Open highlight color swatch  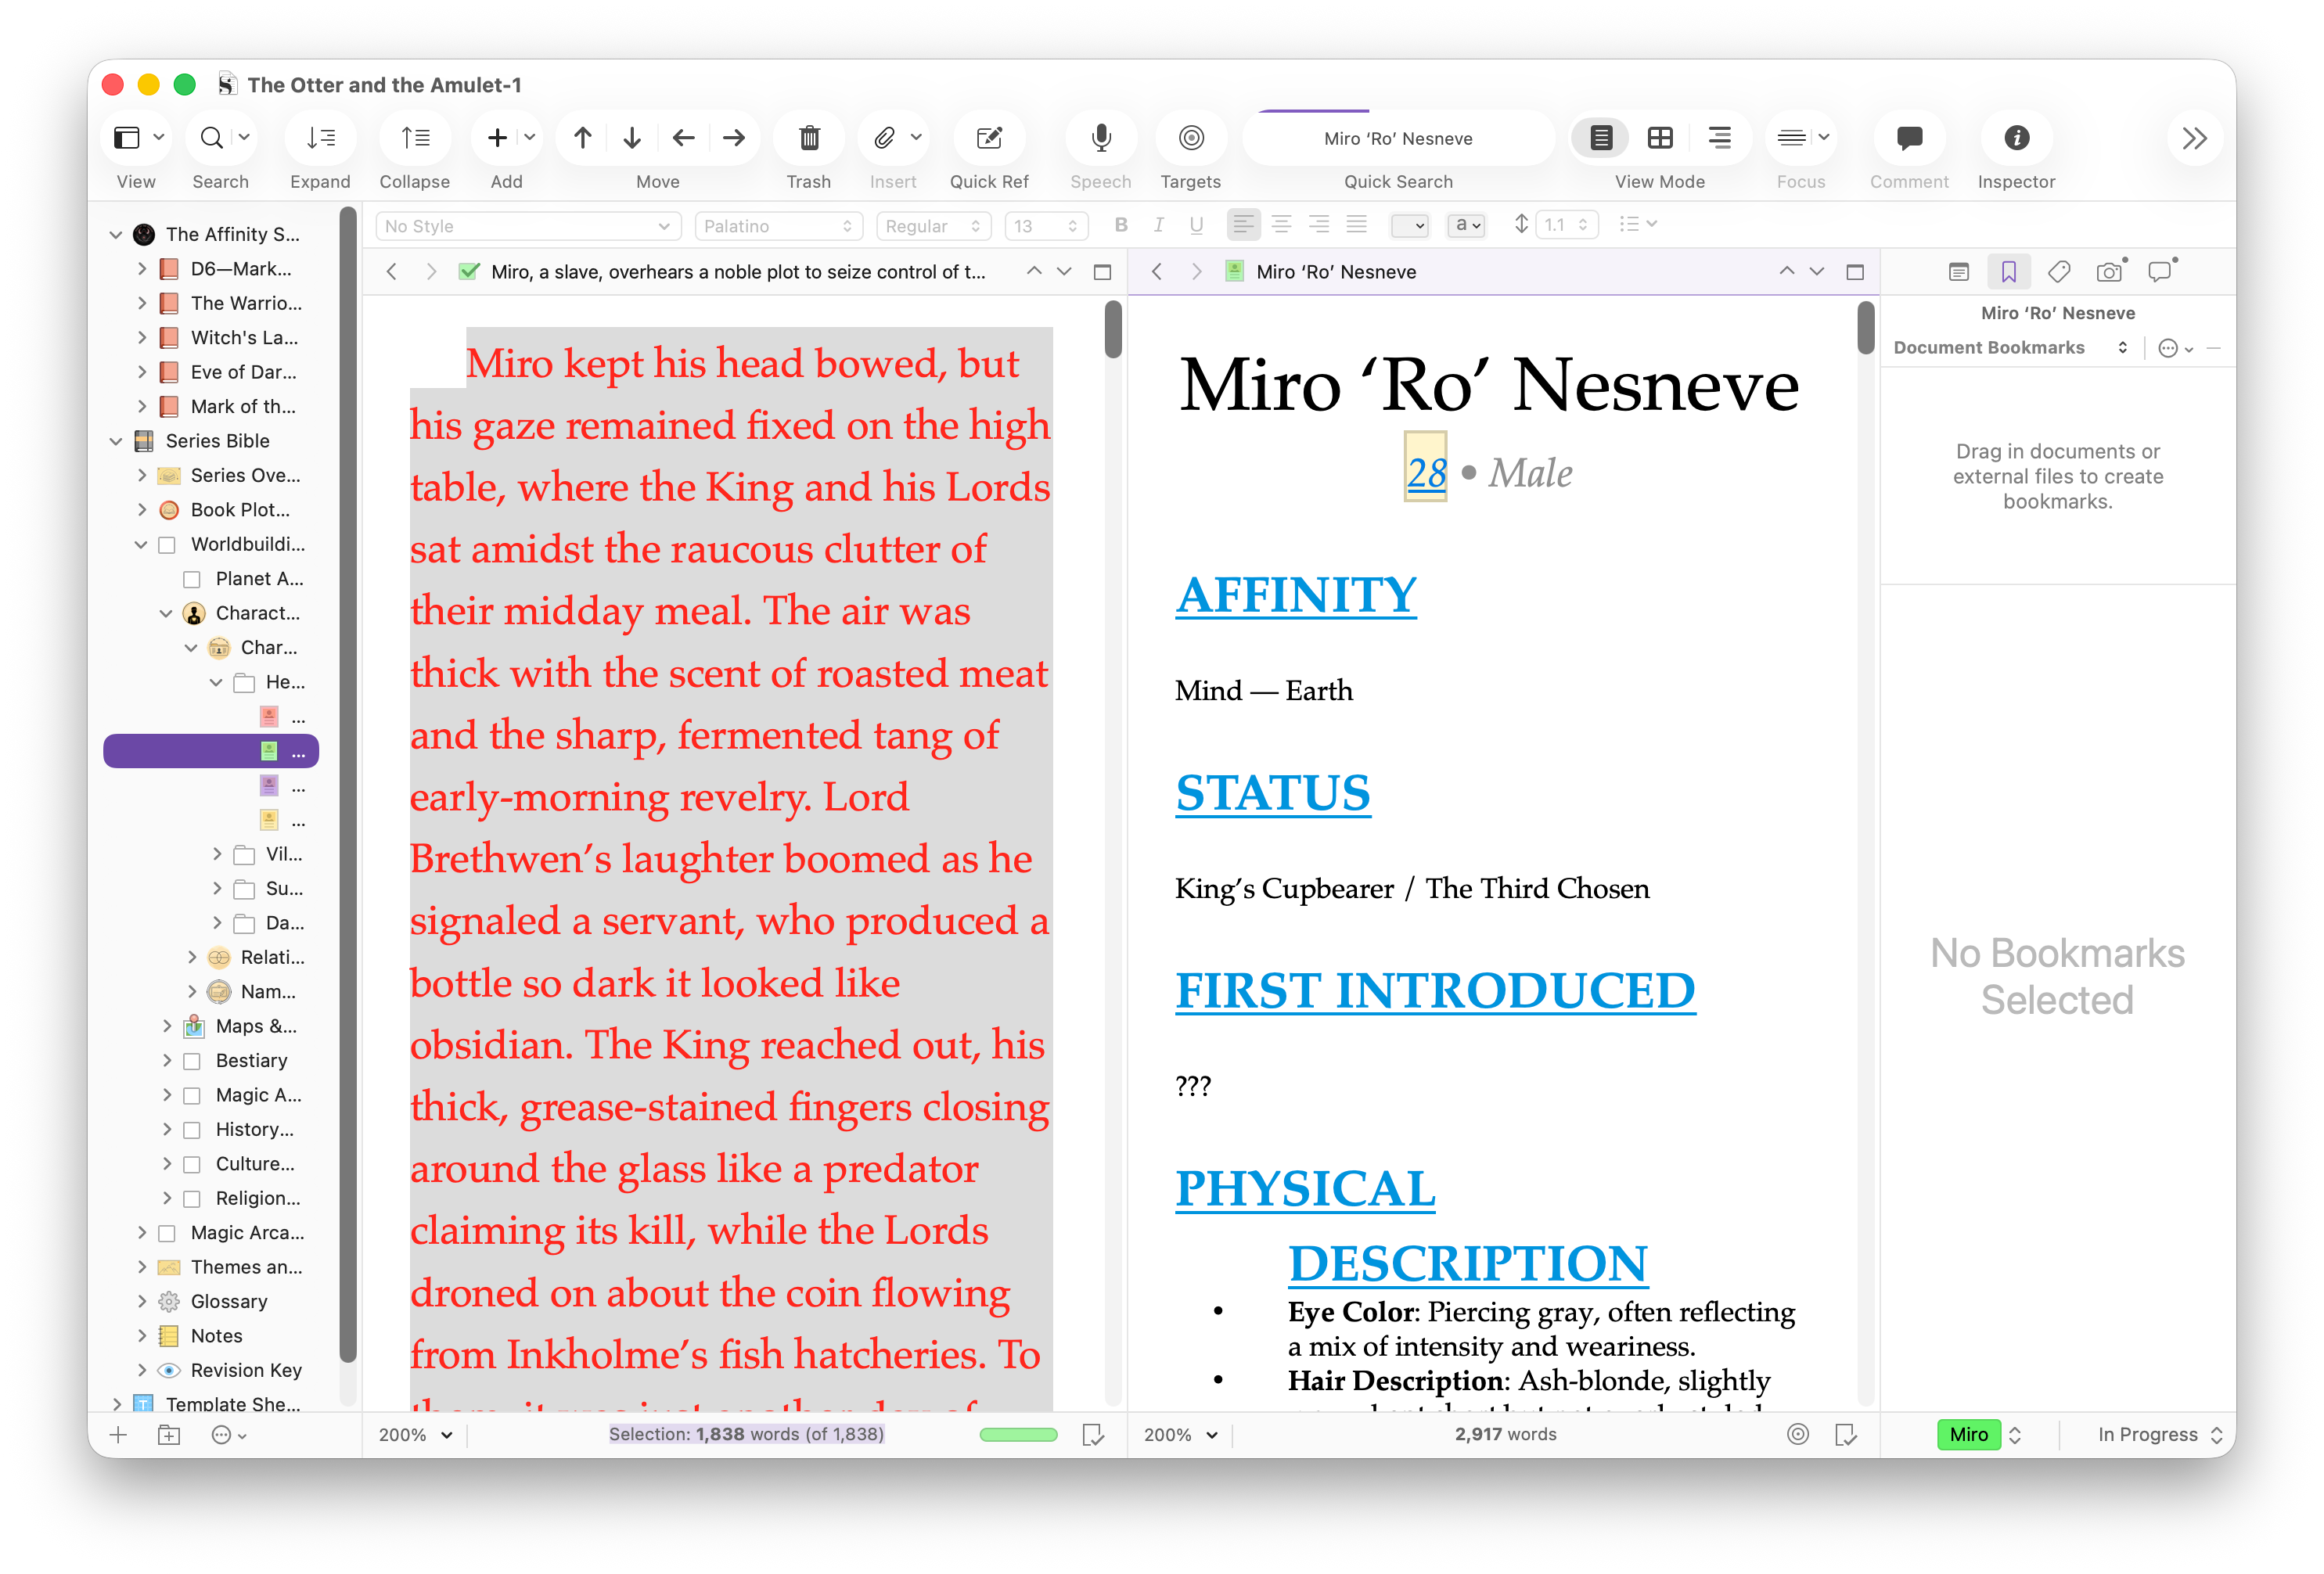[x=1466, y=225]
